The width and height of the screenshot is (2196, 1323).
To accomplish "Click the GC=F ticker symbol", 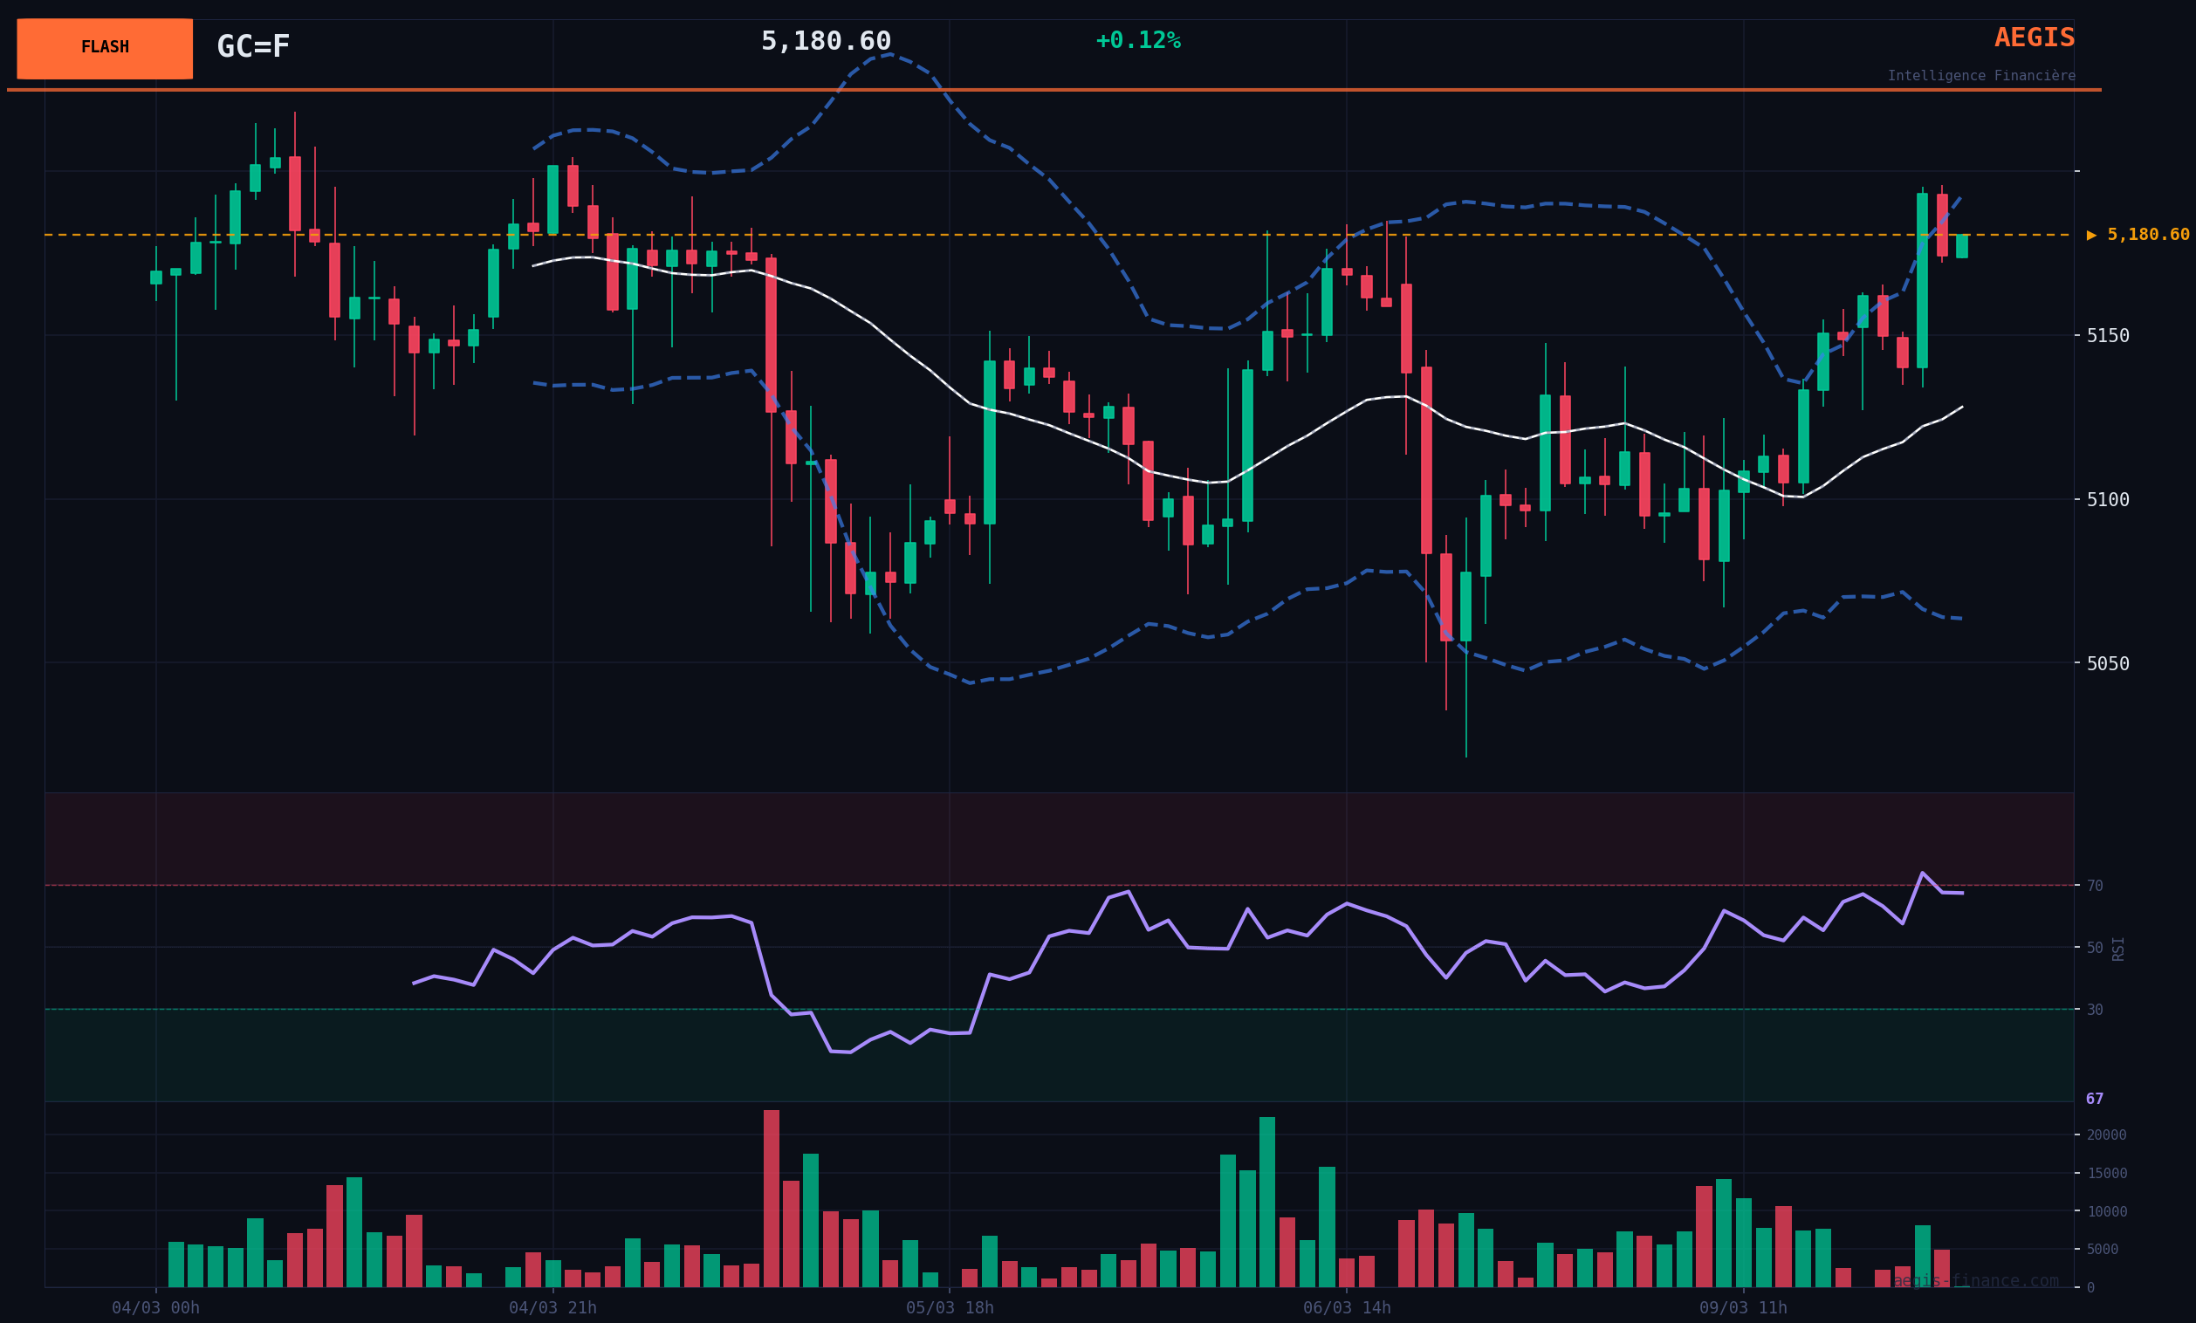I will 253,47.
